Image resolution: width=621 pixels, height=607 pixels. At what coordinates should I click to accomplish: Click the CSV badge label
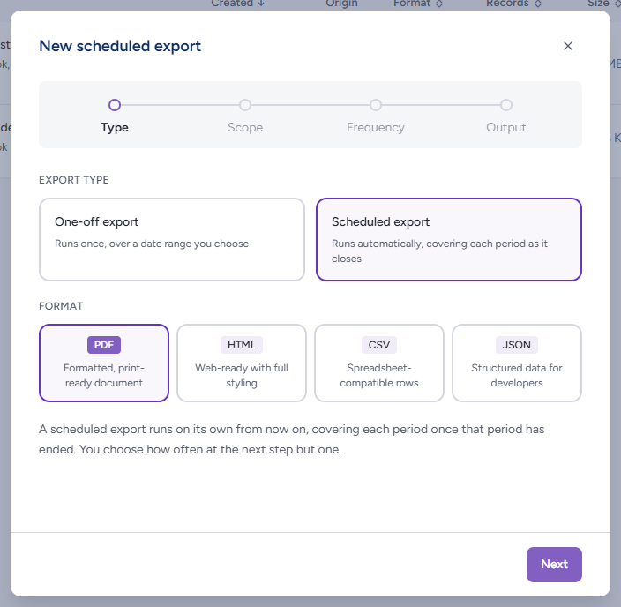pos(379,345)
